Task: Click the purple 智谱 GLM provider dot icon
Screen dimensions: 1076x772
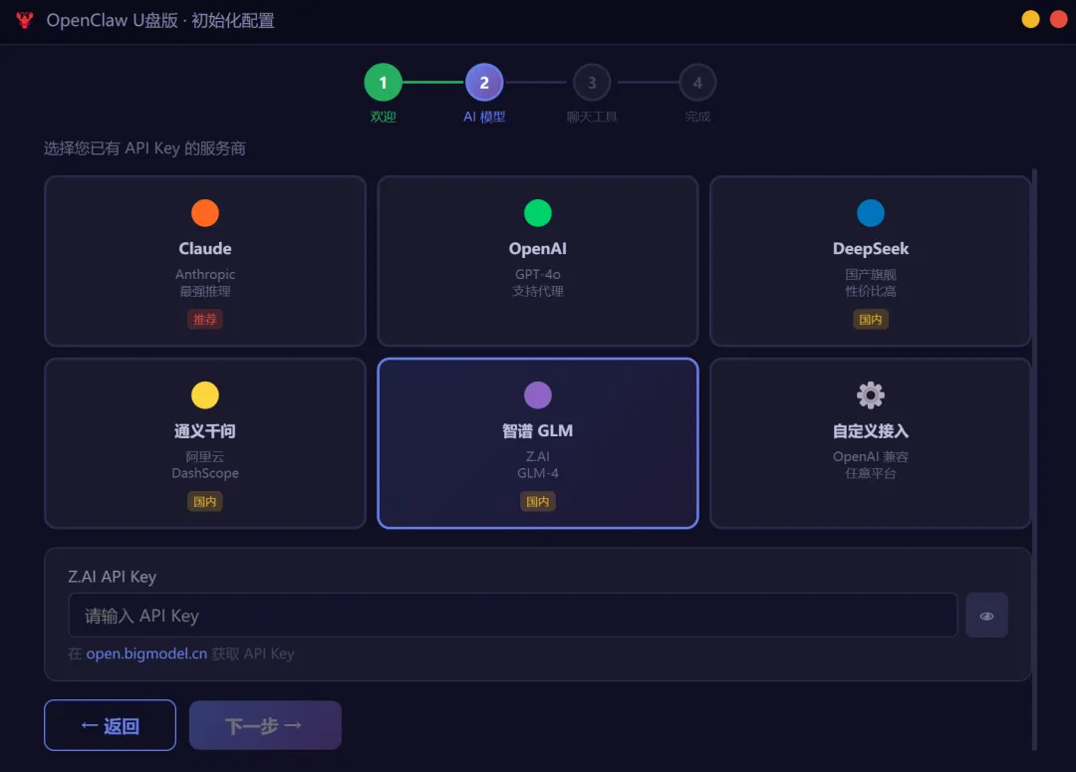Action: [x=538, y=395]
